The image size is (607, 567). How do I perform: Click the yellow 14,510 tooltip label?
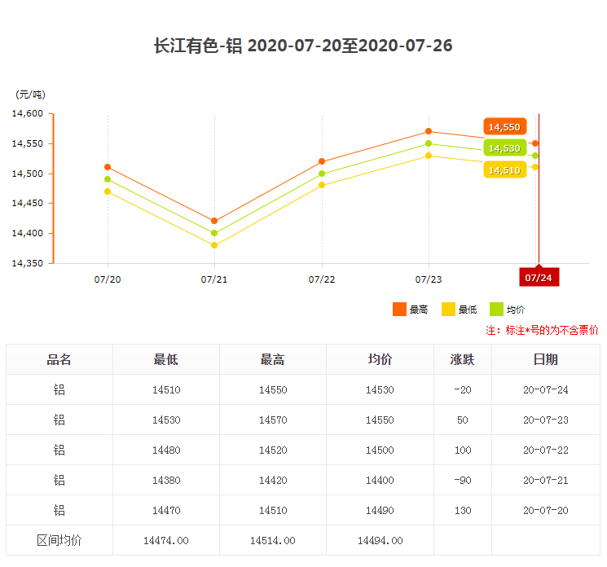coord(504,170)
